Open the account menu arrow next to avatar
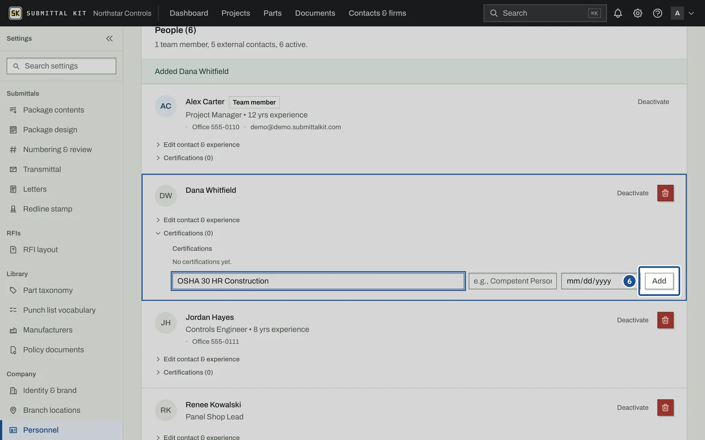Screen dimensions: 705x440 [x=691, y=13]
